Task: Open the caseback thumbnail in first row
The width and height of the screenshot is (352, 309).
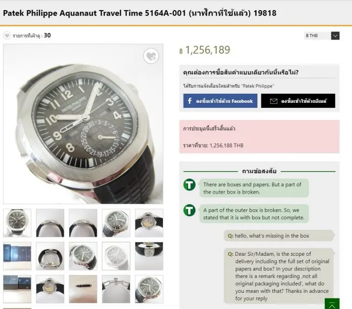Action: (x=149, y=223)
